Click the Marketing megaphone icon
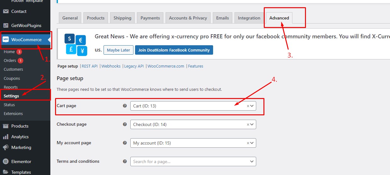 (x=6, y=147)
